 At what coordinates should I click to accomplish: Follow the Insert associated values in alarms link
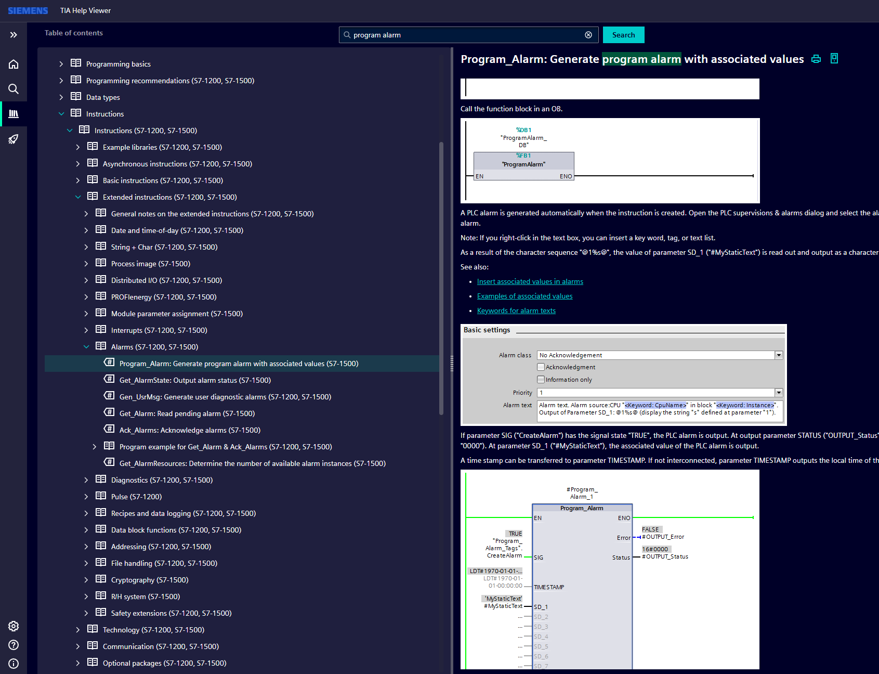pos(530,281)
